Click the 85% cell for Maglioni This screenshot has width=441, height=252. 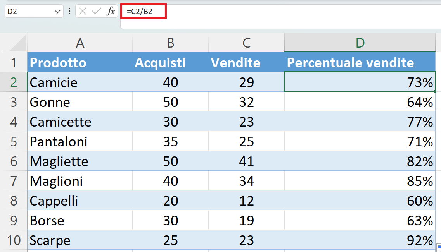coord(360,181)
